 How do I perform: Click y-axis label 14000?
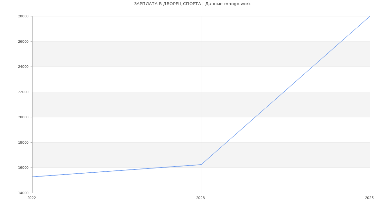coord(24,193)
